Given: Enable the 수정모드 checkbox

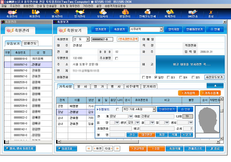Looking at the screenshot, I should click(117, 109).
